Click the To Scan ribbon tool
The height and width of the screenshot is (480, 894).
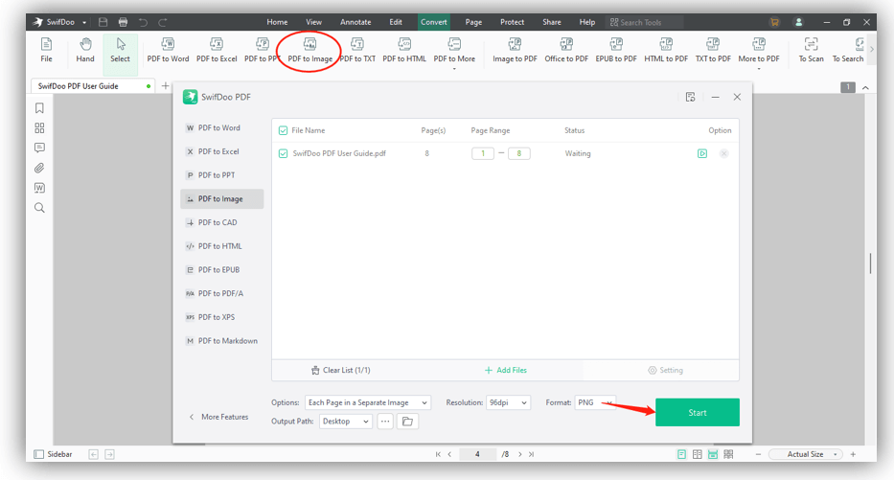point(811,50)
